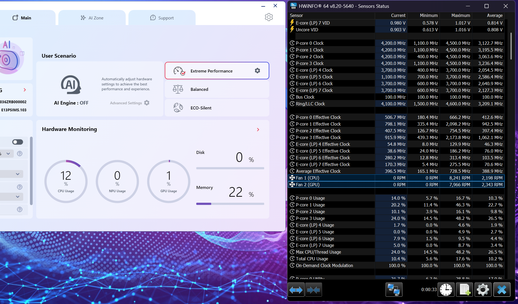This screenshot has height=304, width=518.
Task: Click the HWiNFO title bar app icon
Action: [294, 6]
